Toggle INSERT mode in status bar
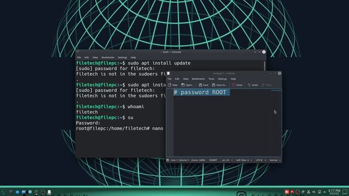This screenshot has height=196, width=349. (x=213, y=160)
